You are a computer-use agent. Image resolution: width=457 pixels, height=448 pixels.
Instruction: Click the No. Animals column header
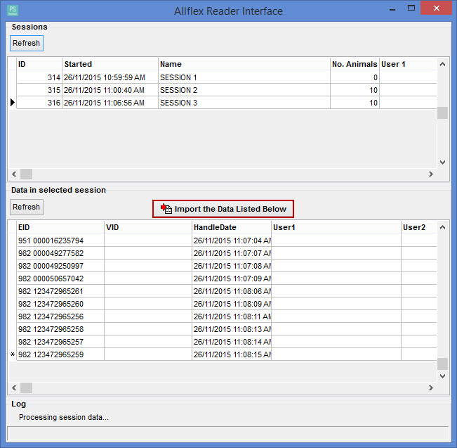pos(355,64)
